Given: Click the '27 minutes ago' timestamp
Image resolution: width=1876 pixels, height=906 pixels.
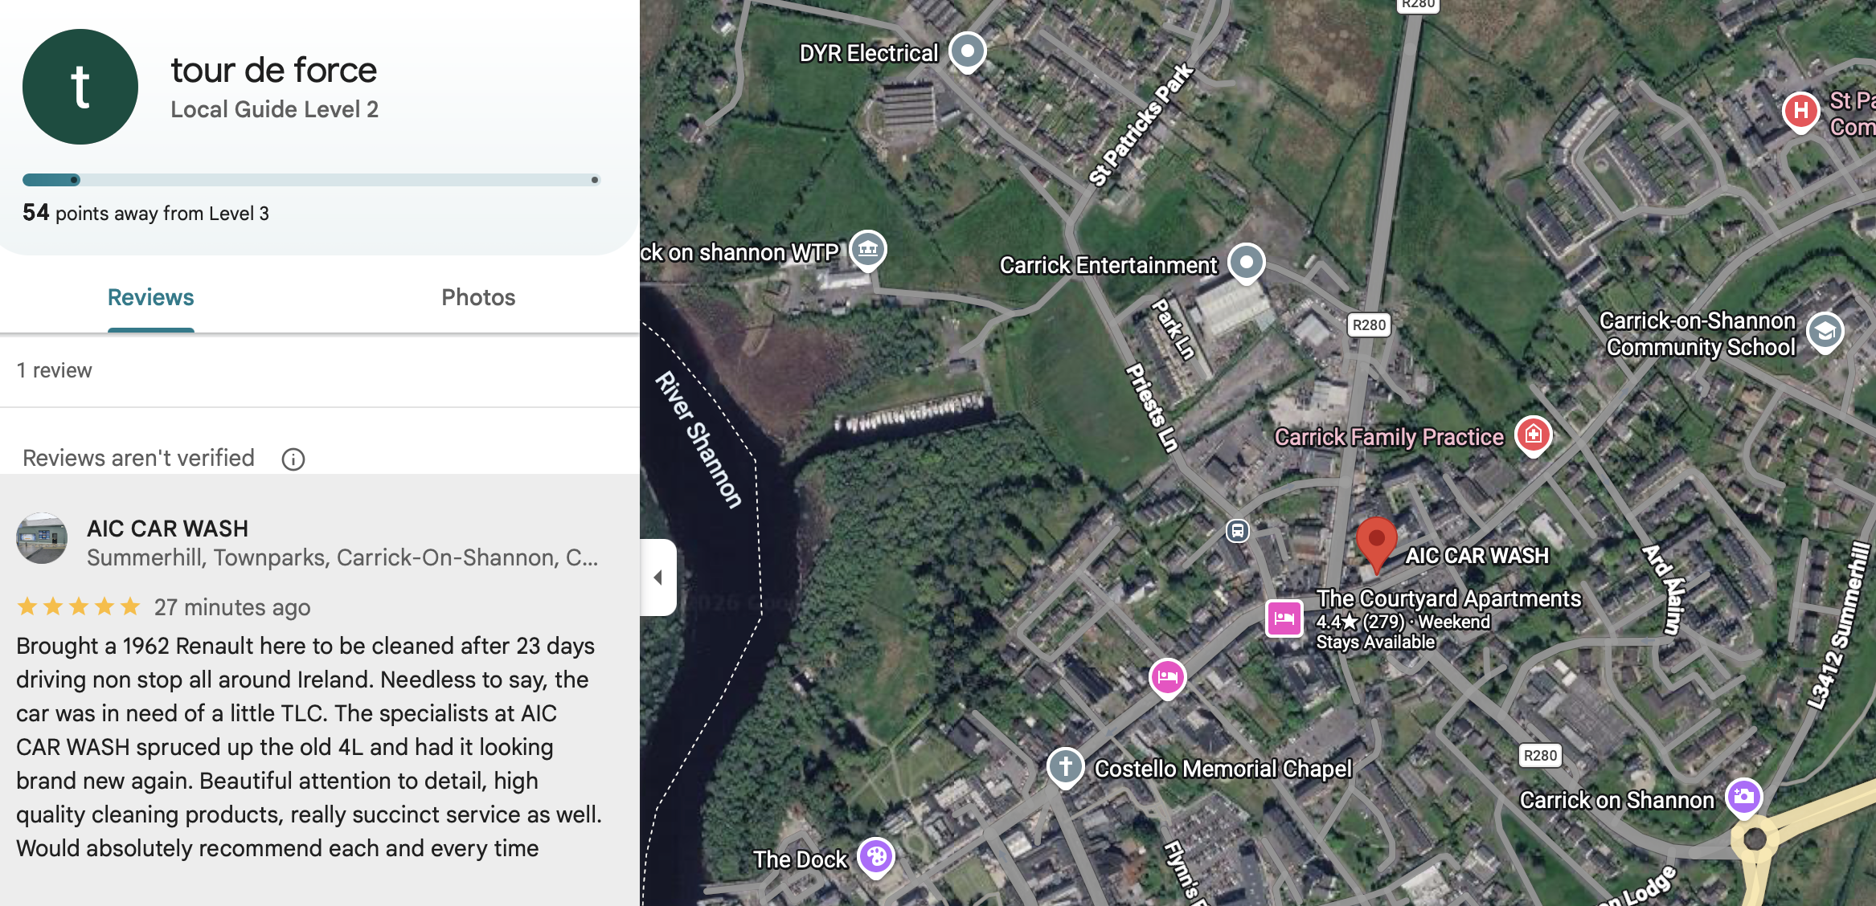Looking at the screenshot, I should 232,607.
